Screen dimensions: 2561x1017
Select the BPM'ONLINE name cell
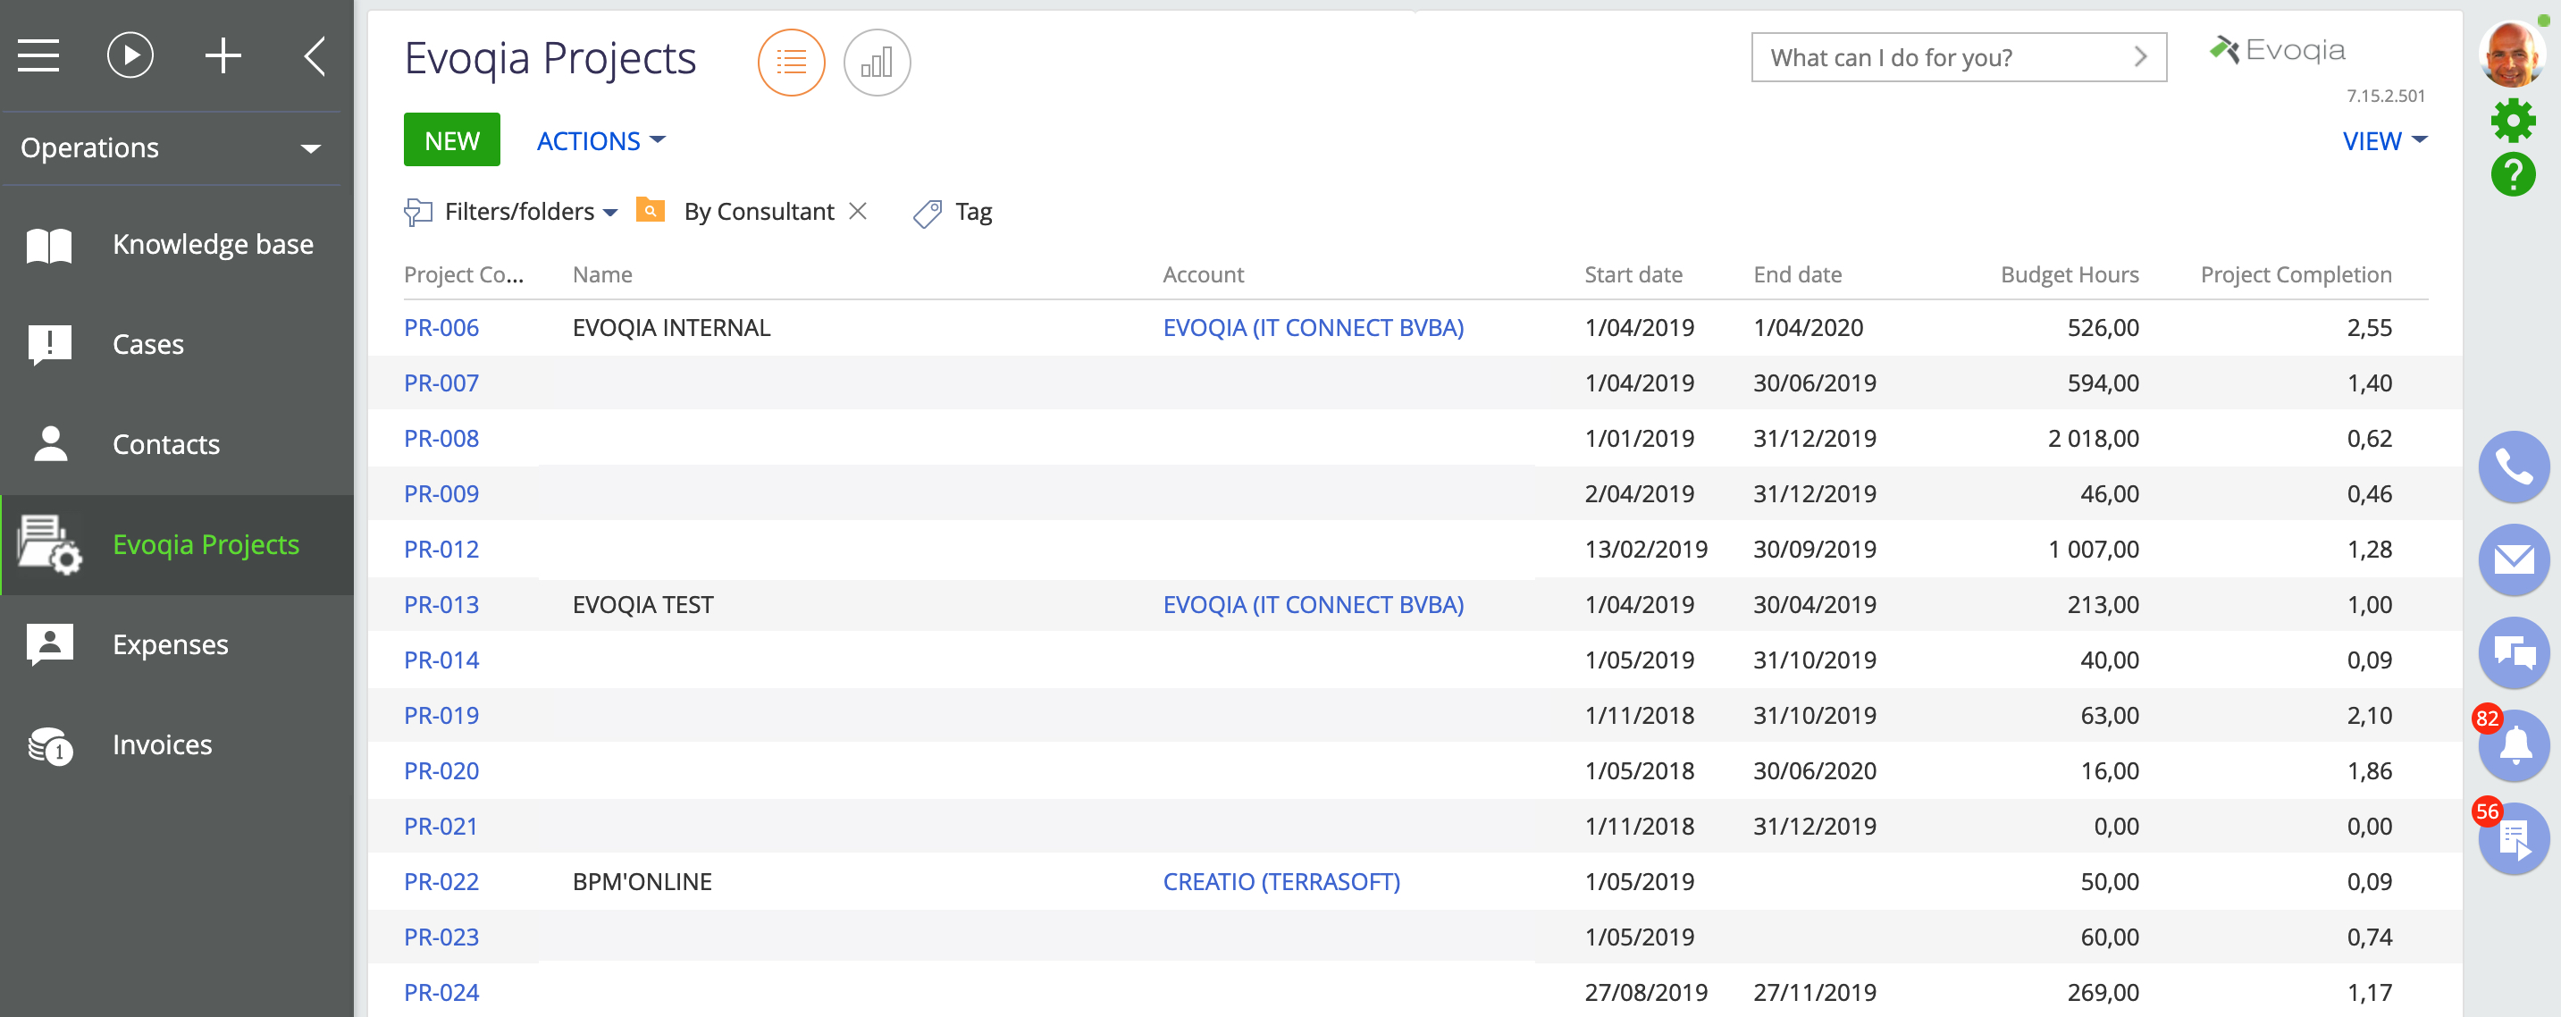[642, 882]
